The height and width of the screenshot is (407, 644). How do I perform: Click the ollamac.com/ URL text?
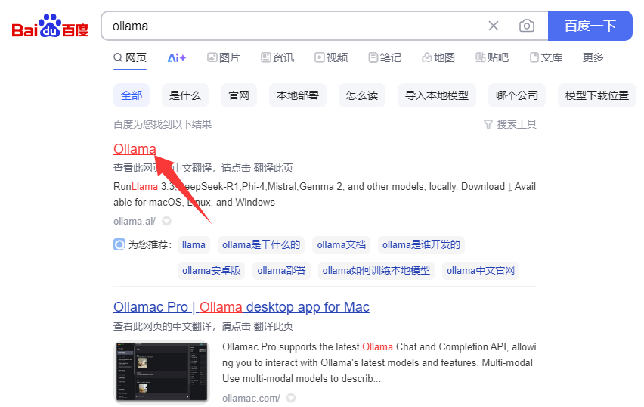[x=252, y=398]
